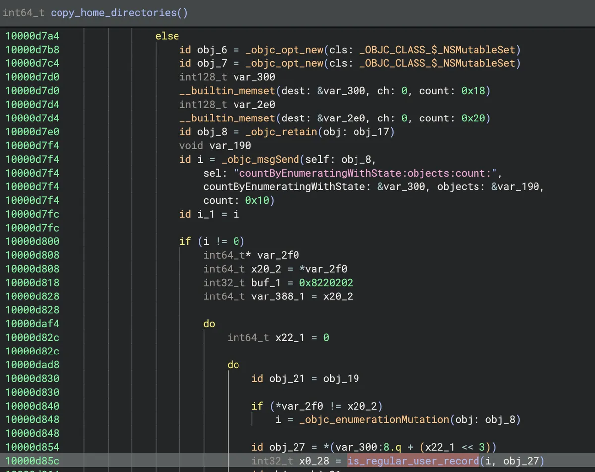Viewport: 595px width, 472px height.
Task: Click the constant 0x8220202 value
Action: point(326,283)
